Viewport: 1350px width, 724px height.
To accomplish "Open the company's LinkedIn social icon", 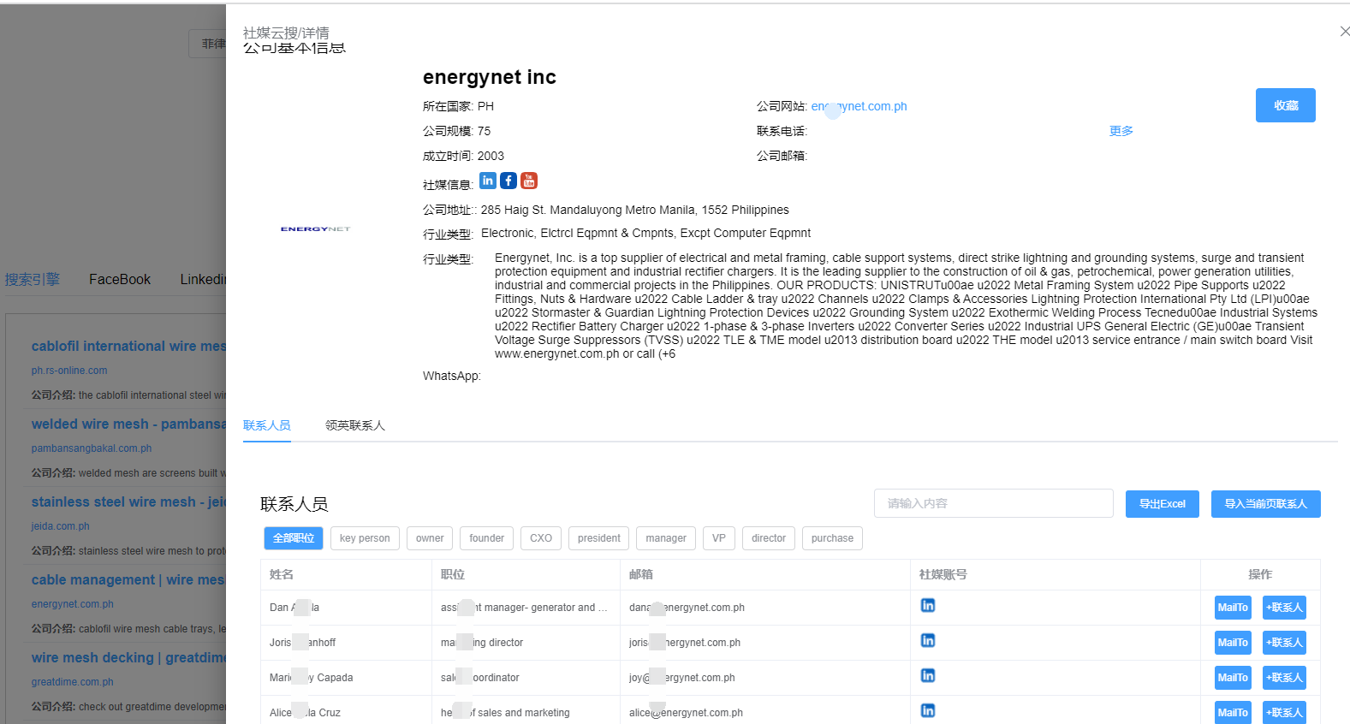I will [488, 181].
